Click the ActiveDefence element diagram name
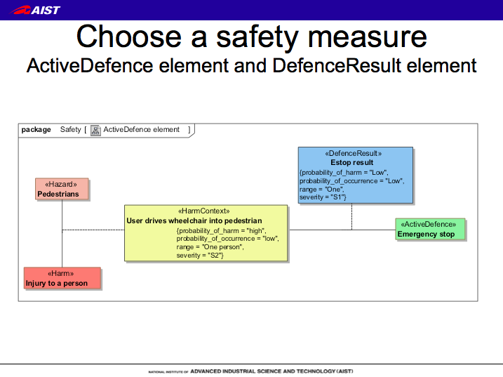Image resolution: width=503 pixels, height=377 pixels. tap(142, 130)
